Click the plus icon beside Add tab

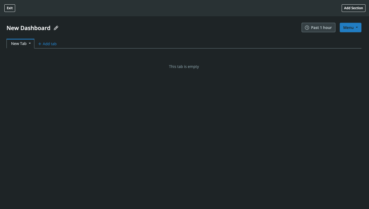pos(40,44)
